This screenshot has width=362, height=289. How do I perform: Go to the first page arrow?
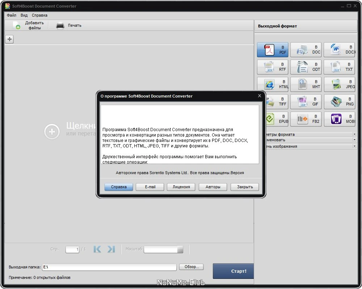tap(97, 249)
